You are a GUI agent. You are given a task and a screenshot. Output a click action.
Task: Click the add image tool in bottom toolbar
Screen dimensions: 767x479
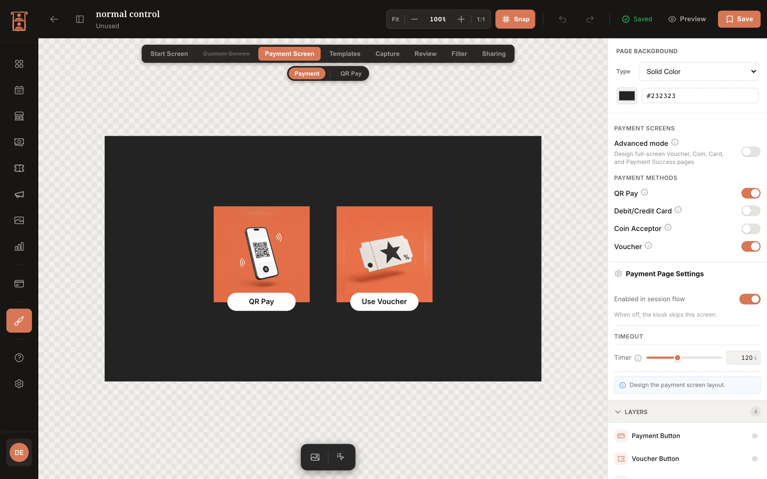coord(315,457)
